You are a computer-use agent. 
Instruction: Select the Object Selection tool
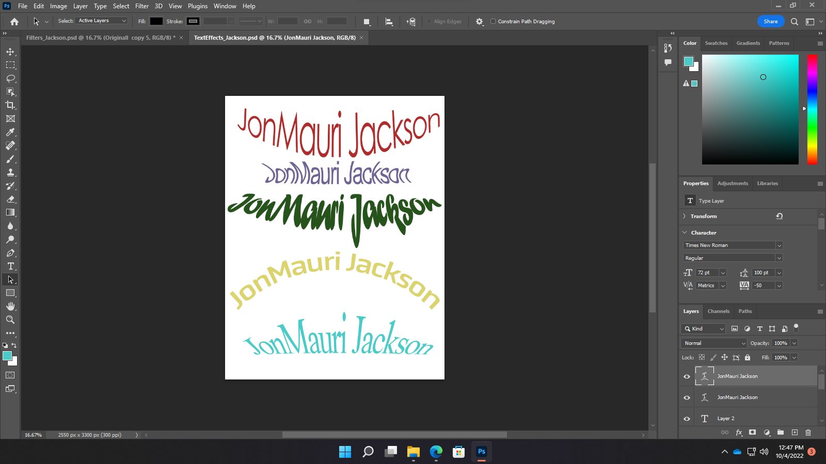(10, 92)
